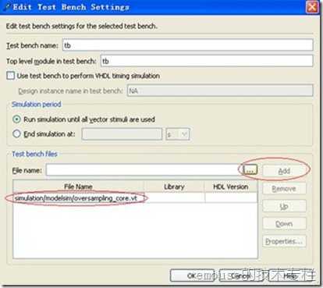The width and height of the screenshot is (323, 288).
Task: Confirm with the OK button
Action: pos(192,276)
